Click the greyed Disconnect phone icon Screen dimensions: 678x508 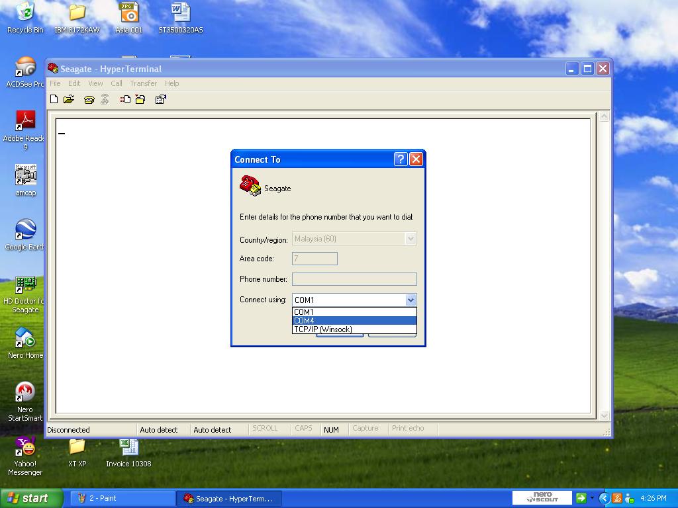tap(105, 99)
